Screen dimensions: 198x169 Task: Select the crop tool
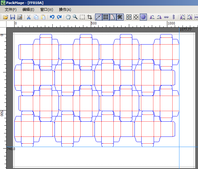click(90, 17)
